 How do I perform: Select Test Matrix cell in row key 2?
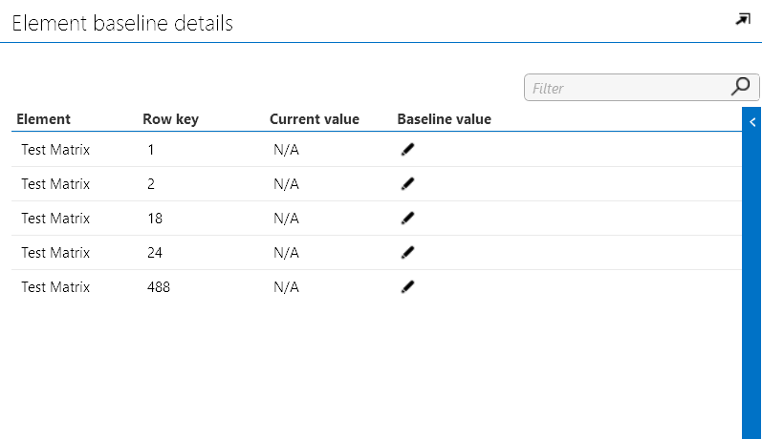pyautogui.click(x=55, y=183)
